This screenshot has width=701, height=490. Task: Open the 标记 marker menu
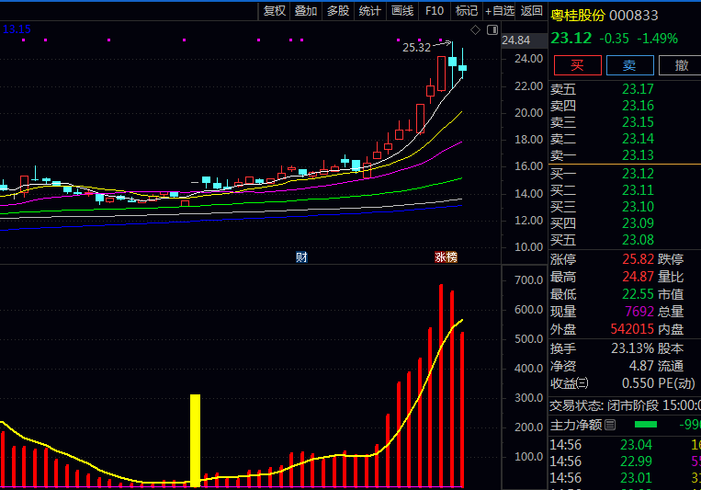[467, 11]
